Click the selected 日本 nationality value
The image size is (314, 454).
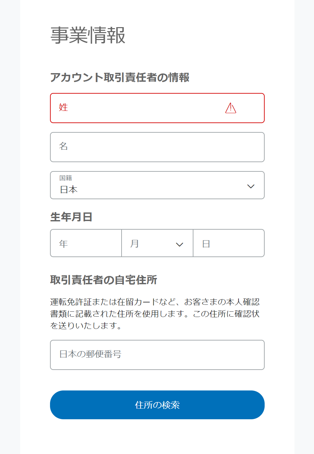(x=69, y=190)
